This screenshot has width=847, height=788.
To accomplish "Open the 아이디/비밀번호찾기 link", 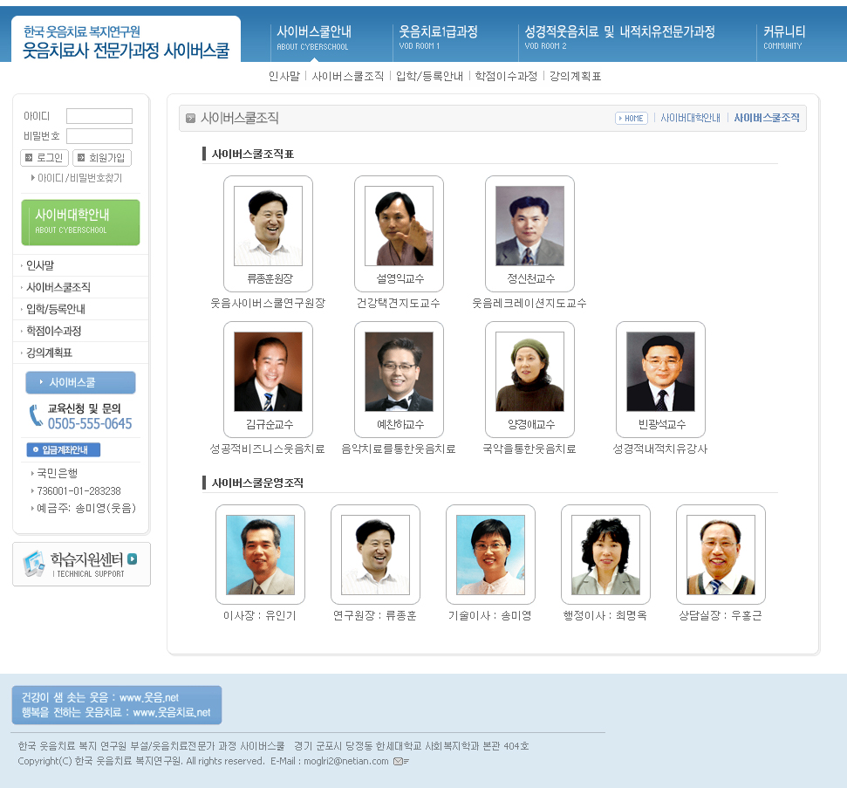I will (x=79, y=178).
